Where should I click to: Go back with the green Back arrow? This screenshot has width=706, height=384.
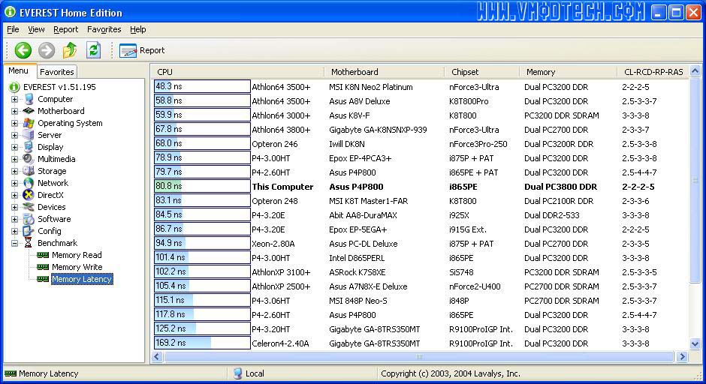point(23,50)
